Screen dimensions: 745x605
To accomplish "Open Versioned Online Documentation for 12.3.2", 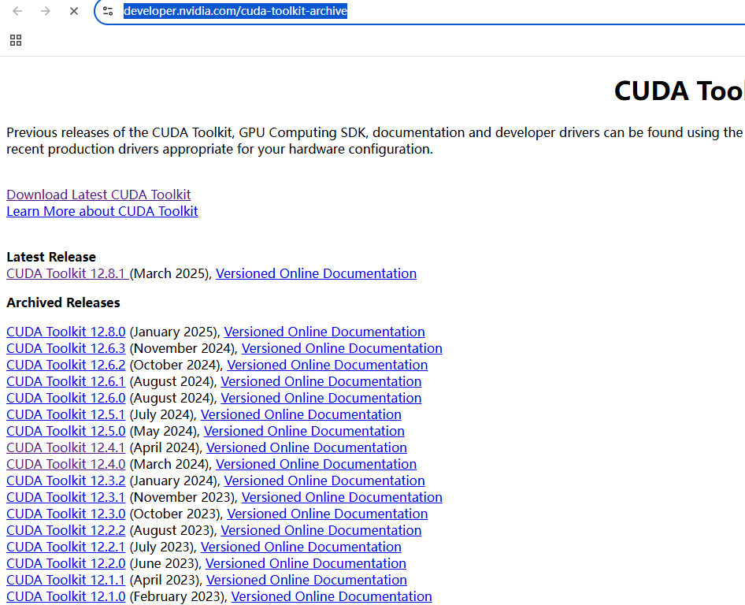I will click(x=324, y=481).
